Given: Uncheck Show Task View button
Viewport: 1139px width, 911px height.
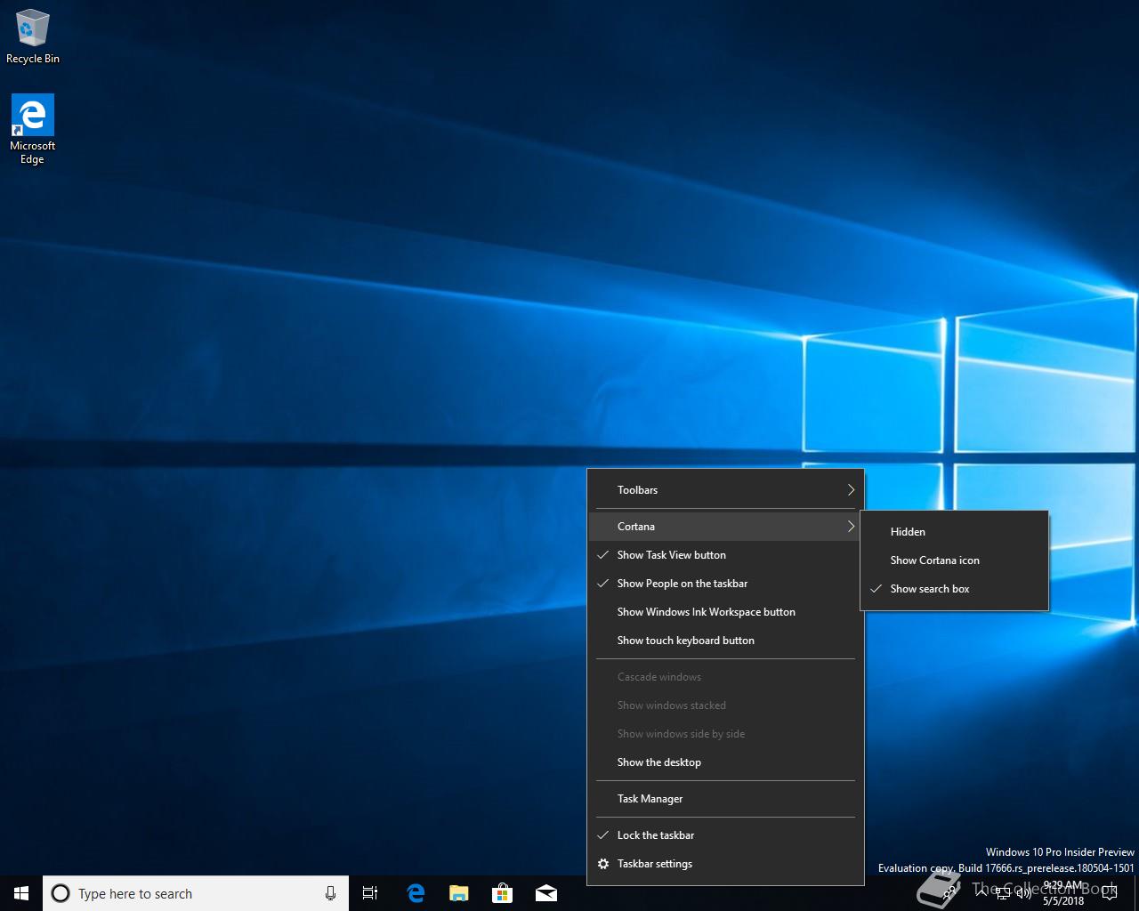Looking at the screenshot, I should [671, 555].
